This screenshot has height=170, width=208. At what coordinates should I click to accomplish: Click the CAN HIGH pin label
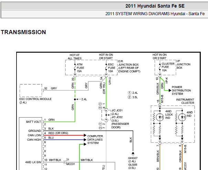pos(34,140)
